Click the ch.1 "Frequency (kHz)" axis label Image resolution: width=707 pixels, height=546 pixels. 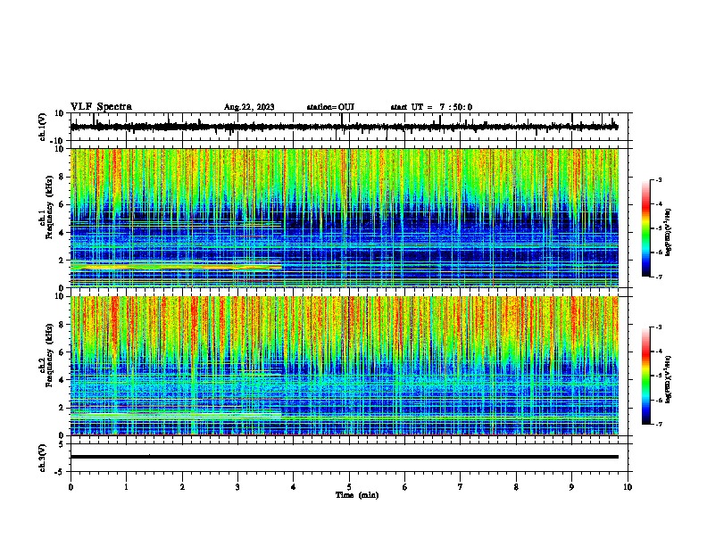pyautogui.click(x=49, y=208)
